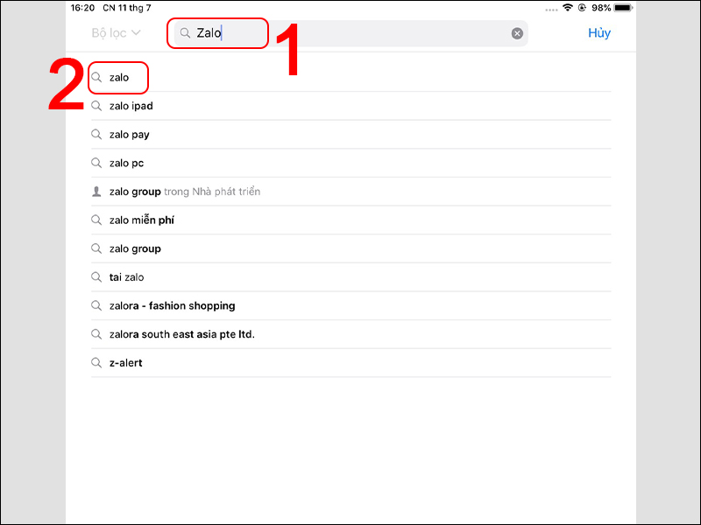The image size is (701, 525).
Task: Cancel the search with Hủy
Action: point(599,33)
